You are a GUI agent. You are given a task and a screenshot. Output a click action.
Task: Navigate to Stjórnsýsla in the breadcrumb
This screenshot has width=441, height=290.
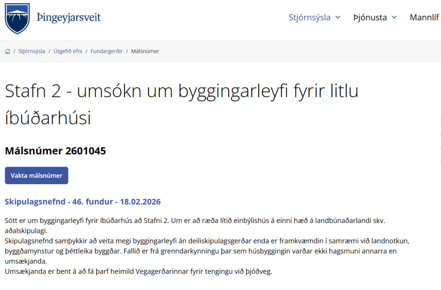coord(31,51)
